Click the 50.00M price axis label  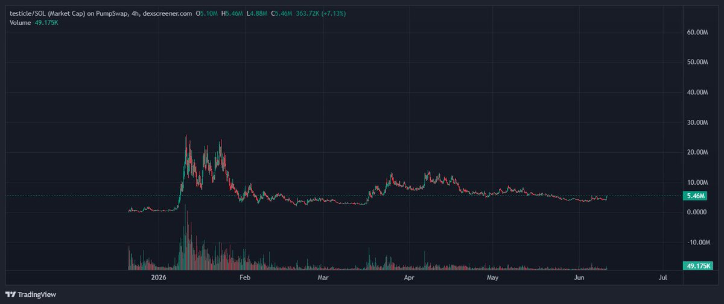[x=697, y=62]
